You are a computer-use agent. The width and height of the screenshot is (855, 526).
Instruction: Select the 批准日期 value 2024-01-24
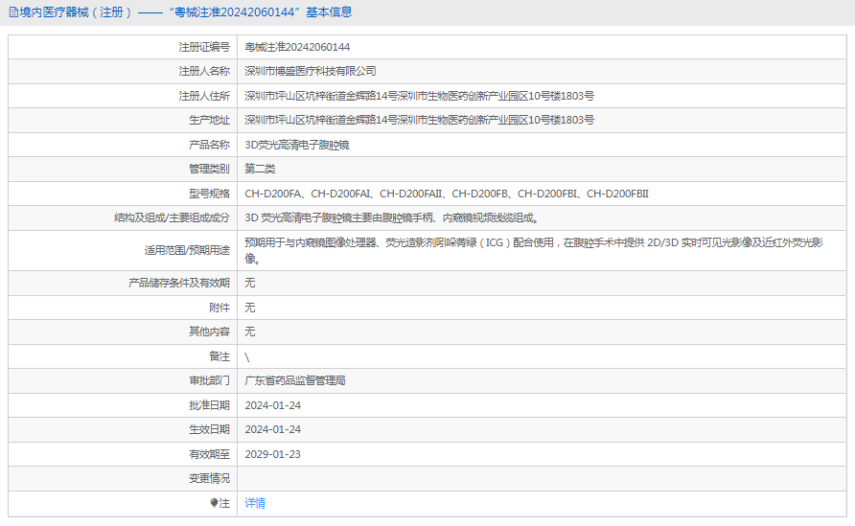pos(272,405)
